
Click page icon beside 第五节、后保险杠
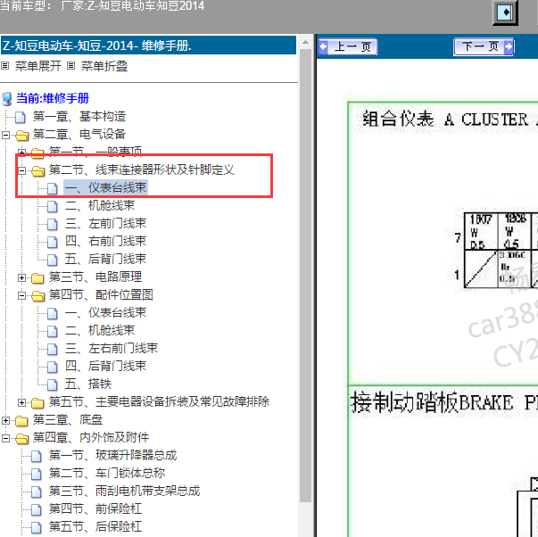click(37, 527)
